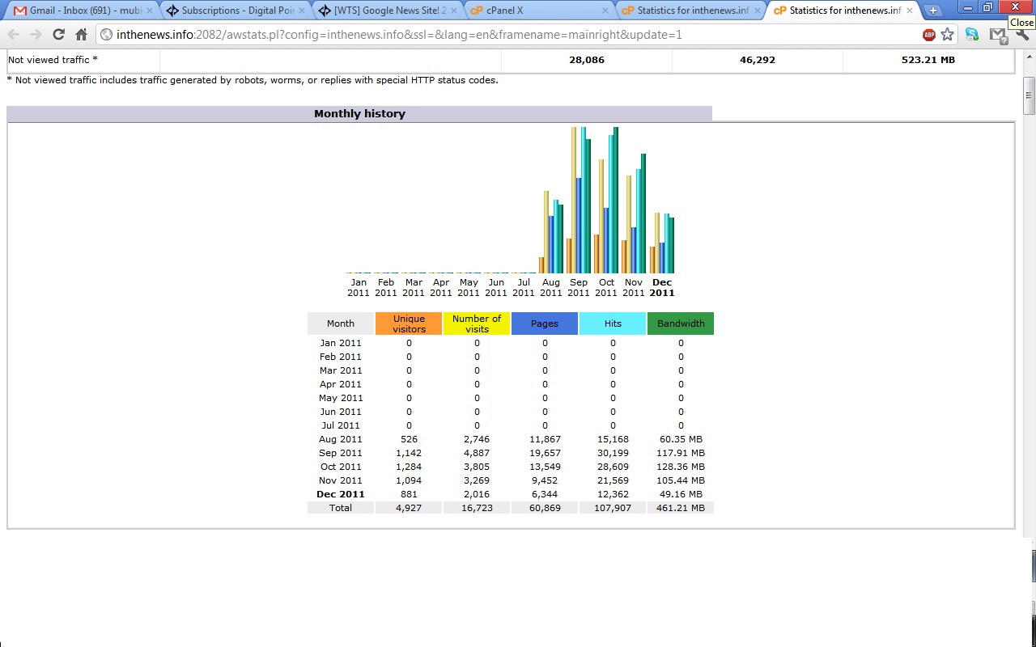Bookmark this page with the star icon
1036x647 pixels.
coord(947,35)
